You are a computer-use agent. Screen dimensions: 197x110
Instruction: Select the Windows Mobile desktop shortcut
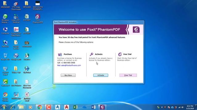click(5, 19)
